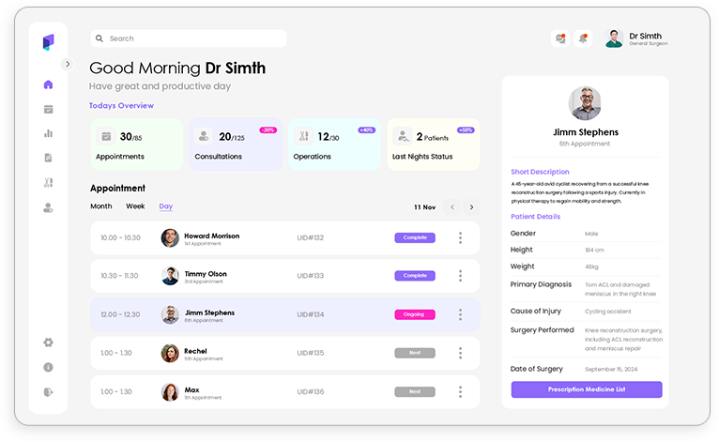This screenshot has height=442, width=719.
Task: Click the Ongoing status badge for Jimm Stephens
Action: pos(414,314)
